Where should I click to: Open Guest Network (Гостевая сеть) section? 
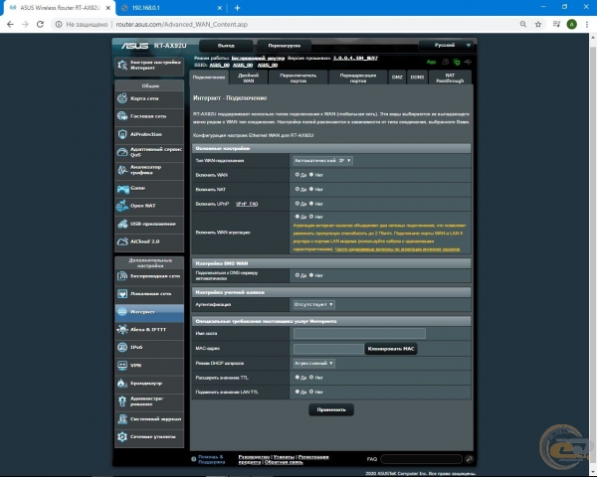149,116
